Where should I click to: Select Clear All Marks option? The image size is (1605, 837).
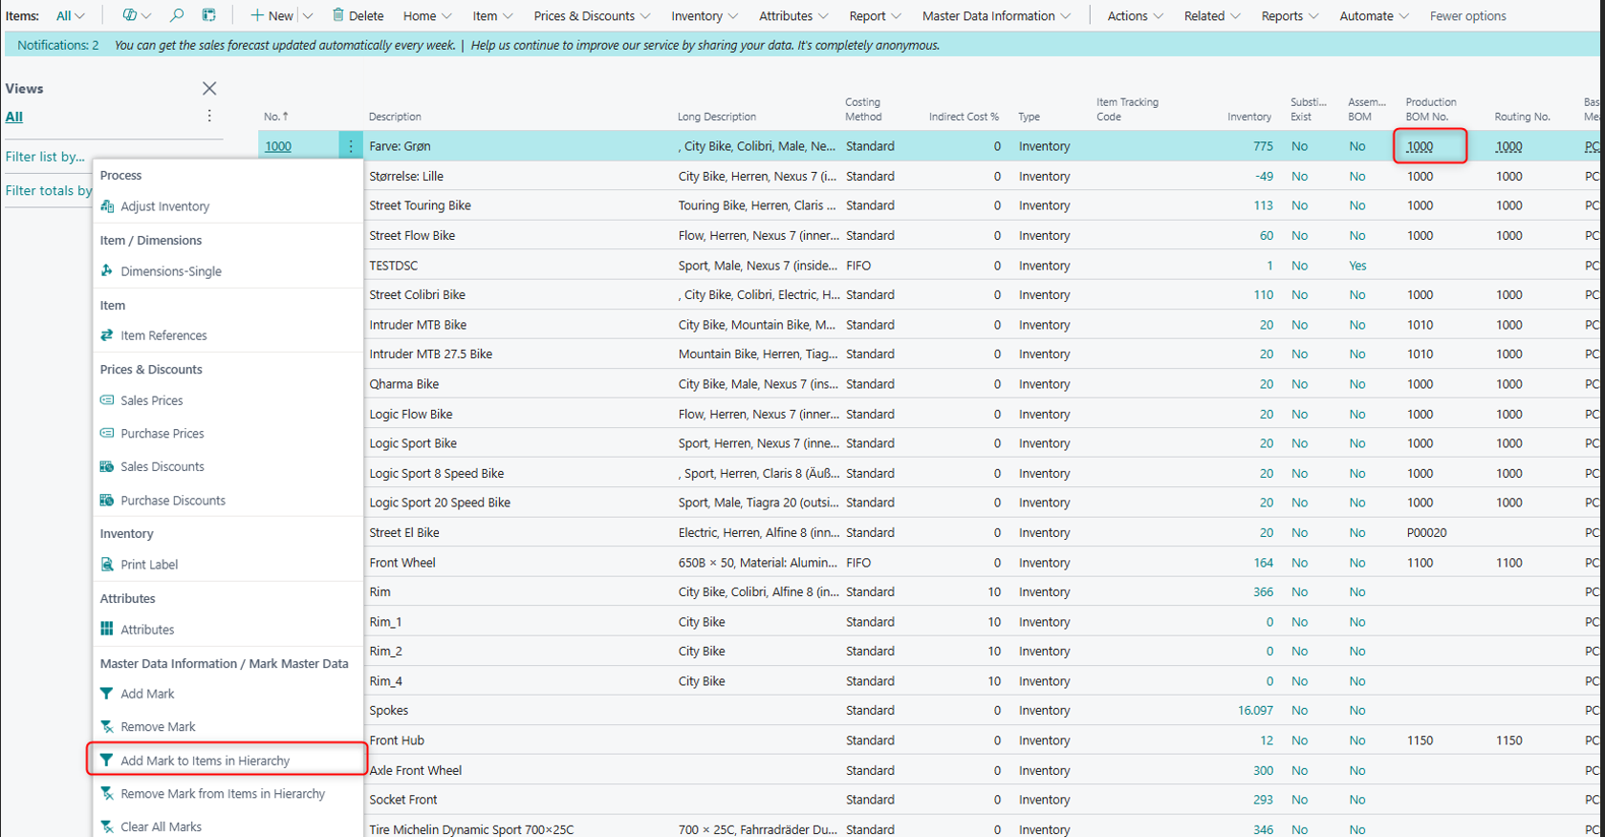click(161, 826)
